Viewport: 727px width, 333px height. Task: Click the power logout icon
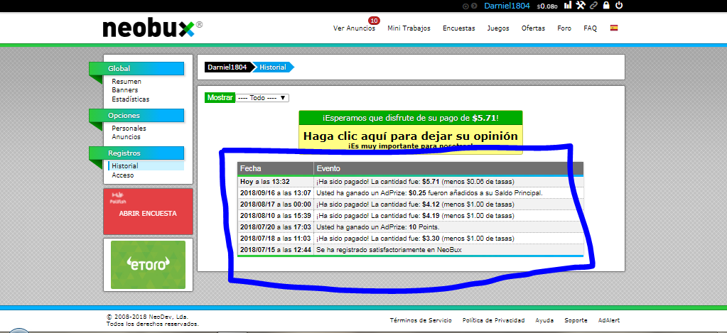pos(619,6)
